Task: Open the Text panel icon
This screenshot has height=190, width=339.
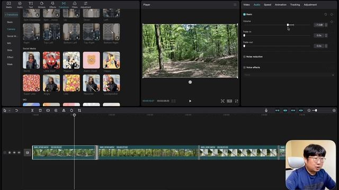Action: tap(31, 5)
